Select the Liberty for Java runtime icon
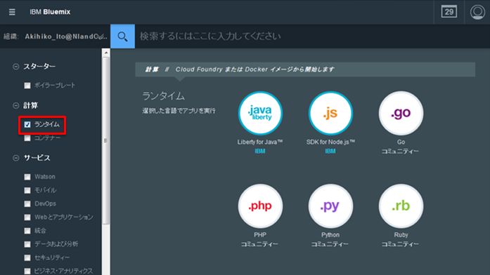 (260, 113)
